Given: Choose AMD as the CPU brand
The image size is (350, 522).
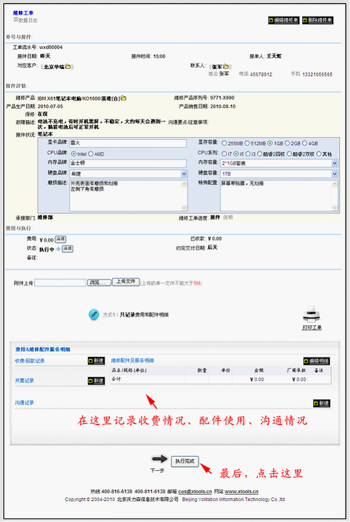Looking at the screenshot, I should click(x=91, y=154).
